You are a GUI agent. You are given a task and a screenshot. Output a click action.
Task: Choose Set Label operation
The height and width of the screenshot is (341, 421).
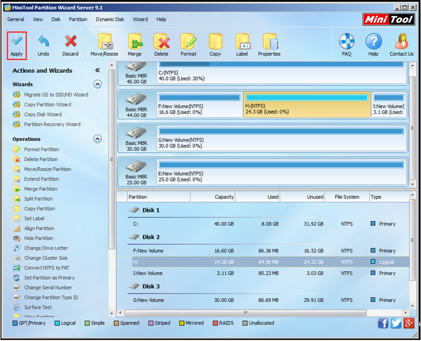[x=28, y=219]
